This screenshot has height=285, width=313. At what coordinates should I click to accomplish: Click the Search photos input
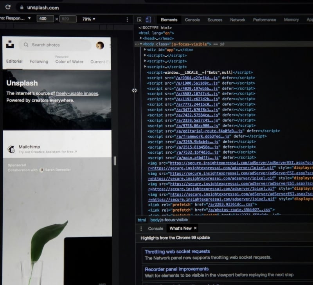click(x=55, y=45)
